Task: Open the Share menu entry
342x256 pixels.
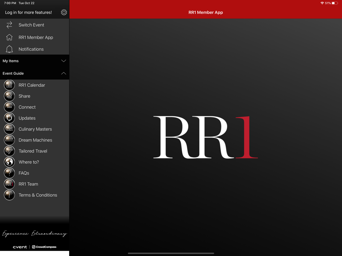Action: tap(35, 96)
